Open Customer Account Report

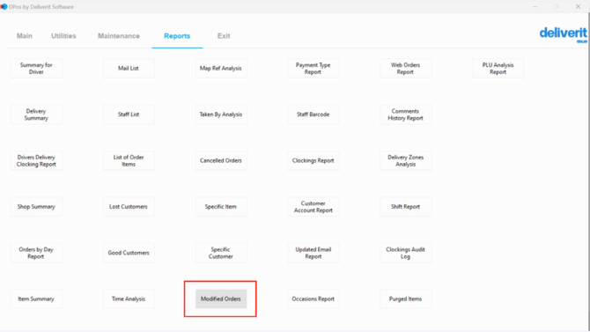(x=313, y=207)
